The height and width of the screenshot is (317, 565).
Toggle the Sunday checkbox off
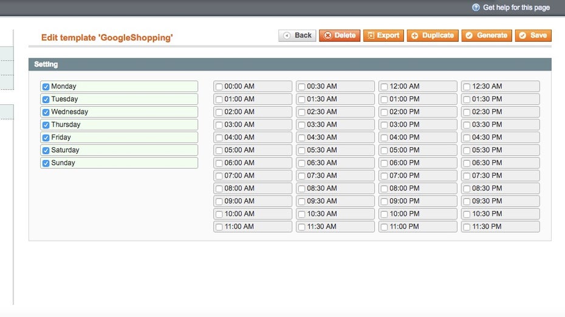46,163
